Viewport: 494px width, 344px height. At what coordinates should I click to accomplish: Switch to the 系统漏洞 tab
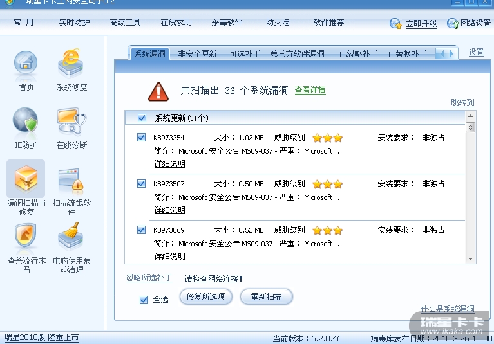(149, 54)
